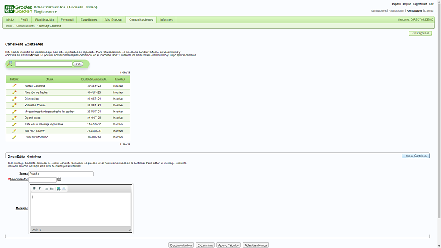Screen dimensions: 441x248
Task: Click the Vencimiento date field
Action: coord(42,180)
